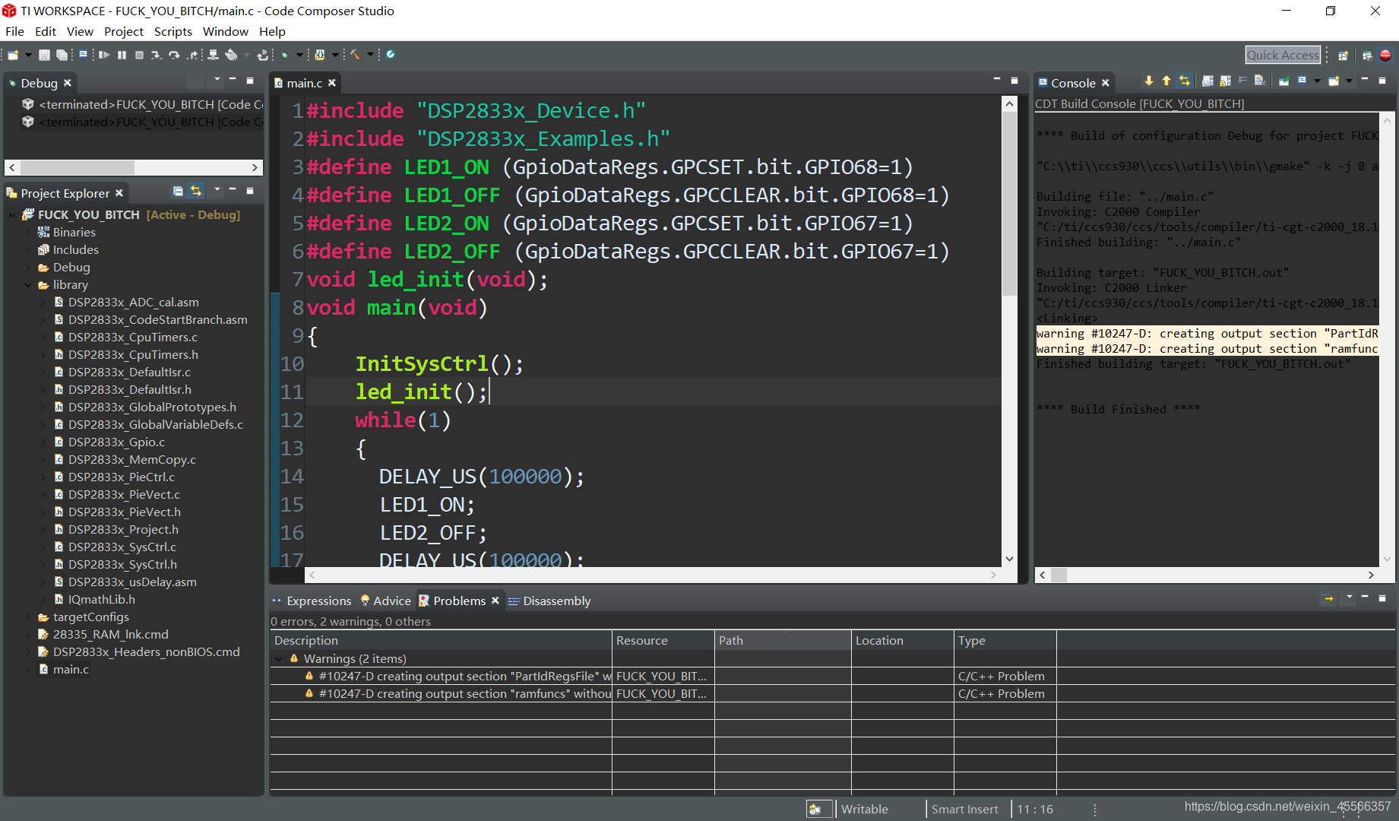Click the Restart icon in the debug toolbar
Image resolution: width=1399 pixels, height=821 pixels.
coord(262,55)
